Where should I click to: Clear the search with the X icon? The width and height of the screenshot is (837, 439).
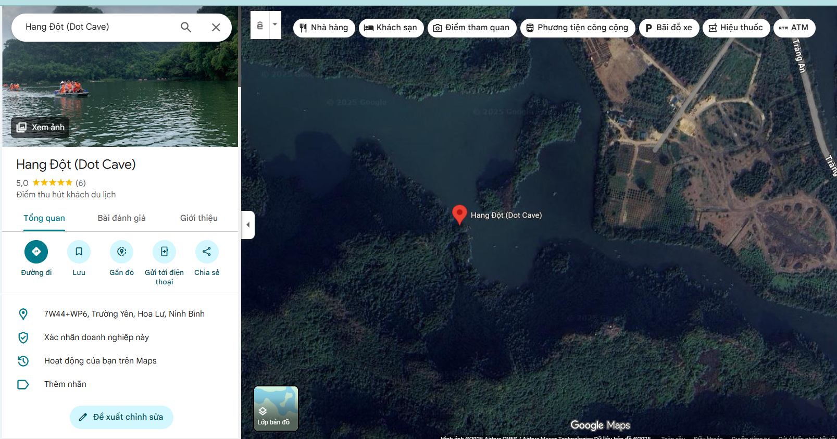pos(216,27)
